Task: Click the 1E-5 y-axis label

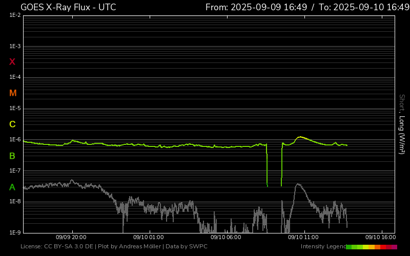Action: coord(15,108)
